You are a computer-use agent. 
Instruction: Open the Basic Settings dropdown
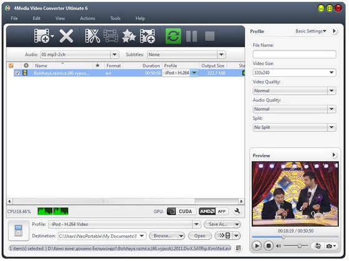coord(311,31)
